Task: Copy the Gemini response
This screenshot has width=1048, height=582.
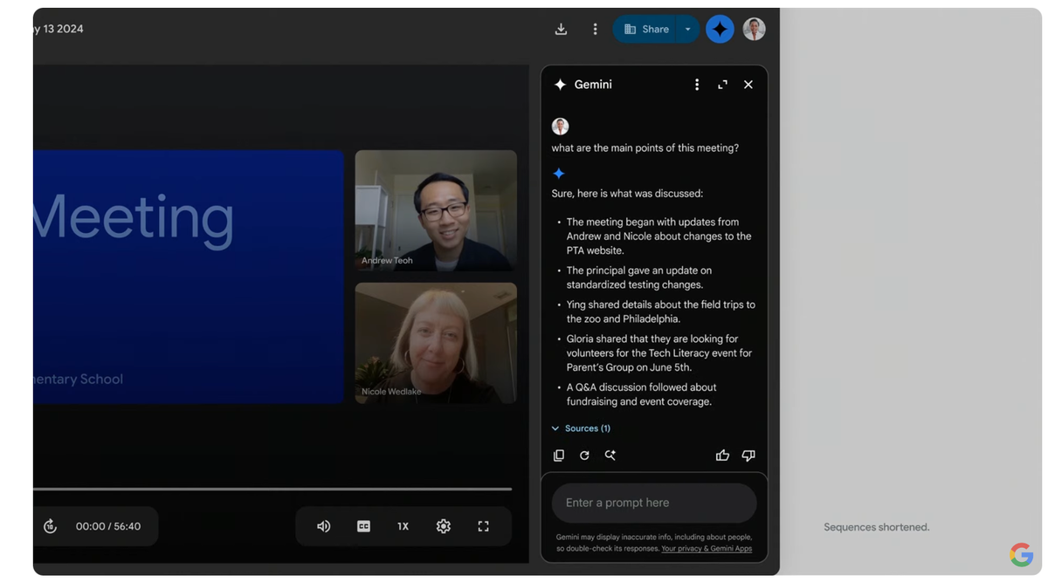Action: pos(559,455)
